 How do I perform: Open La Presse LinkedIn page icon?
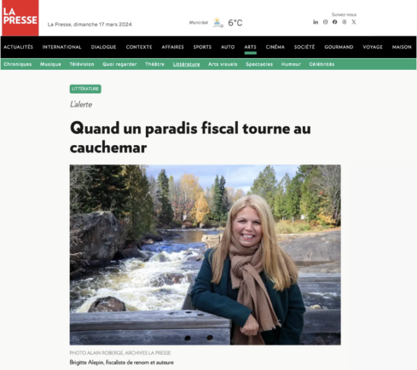[315, 22]
